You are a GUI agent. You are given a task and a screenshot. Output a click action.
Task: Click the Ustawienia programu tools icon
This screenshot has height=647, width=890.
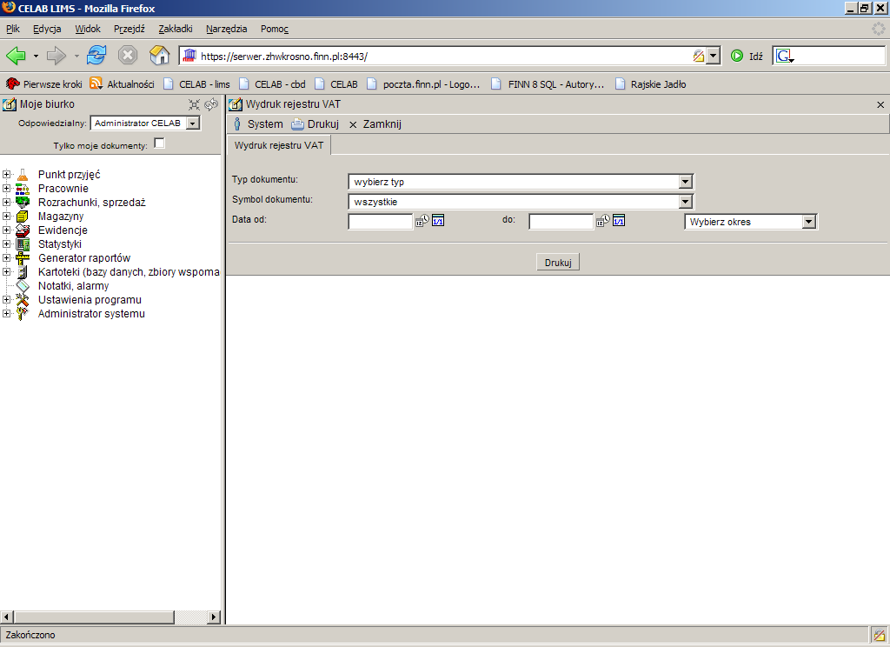[x=22, y=299]
